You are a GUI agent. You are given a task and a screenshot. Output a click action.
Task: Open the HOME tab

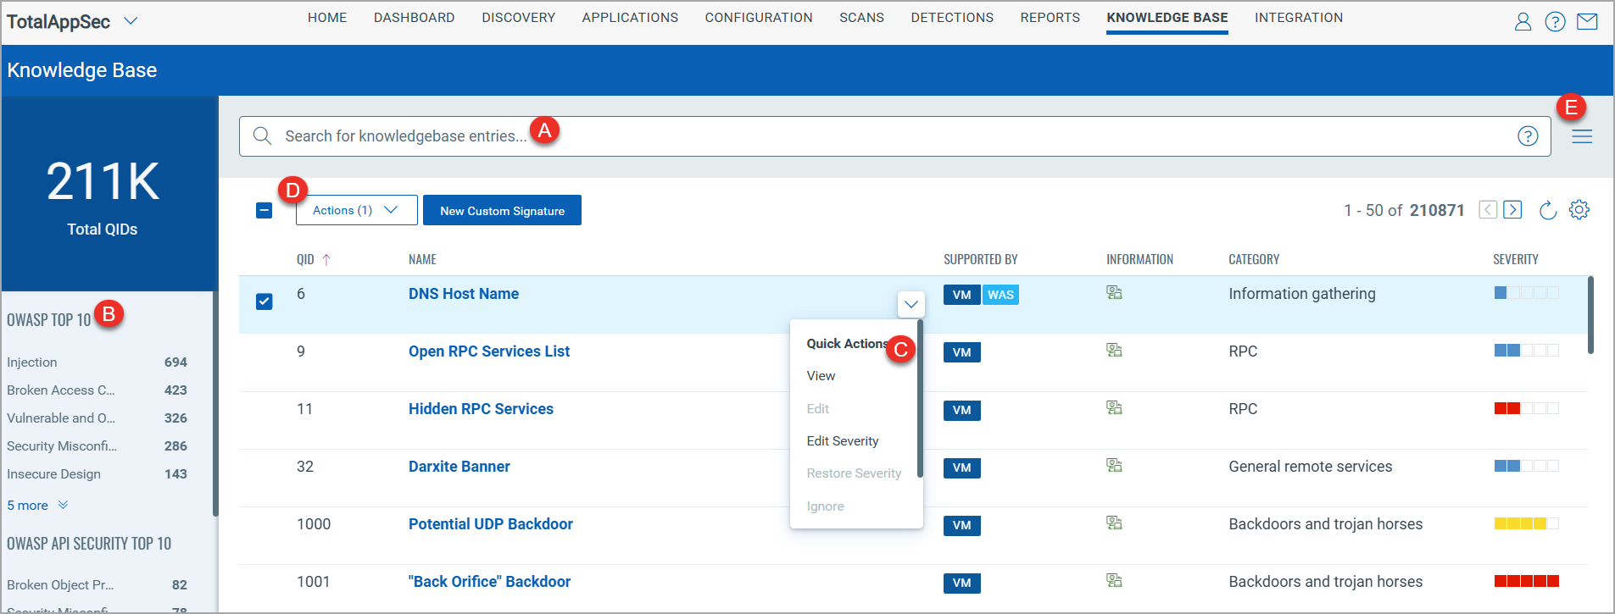click(x=327, y=18)
